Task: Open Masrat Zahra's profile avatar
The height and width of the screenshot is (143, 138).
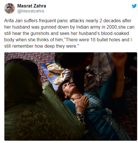Action: 10,8
